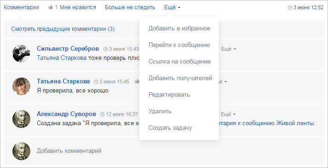Click Сильвестр Серебров's avatar photo
Viewport: 328px width, 168px height.
click(21, 53)
